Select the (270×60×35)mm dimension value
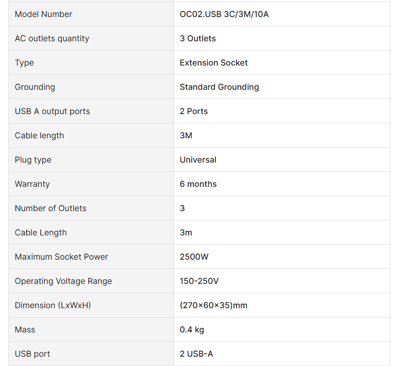The height and width of the screenshot is (366, 400). 213,305
